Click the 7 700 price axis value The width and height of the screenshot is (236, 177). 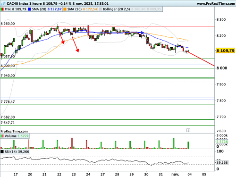pos(221,117)
